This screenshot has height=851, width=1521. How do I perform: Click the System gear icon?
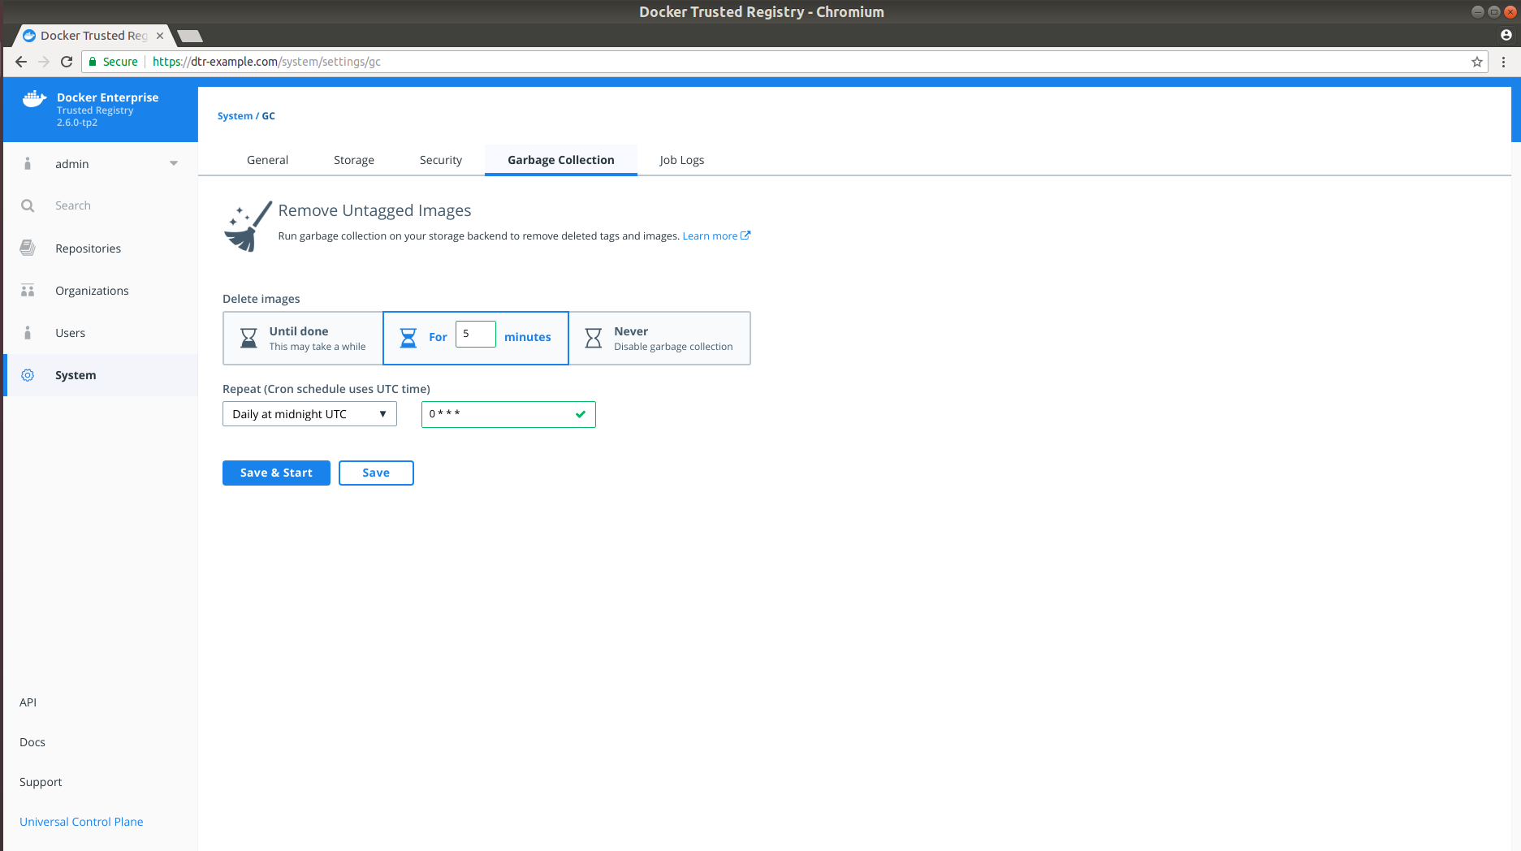click(28, 375)
